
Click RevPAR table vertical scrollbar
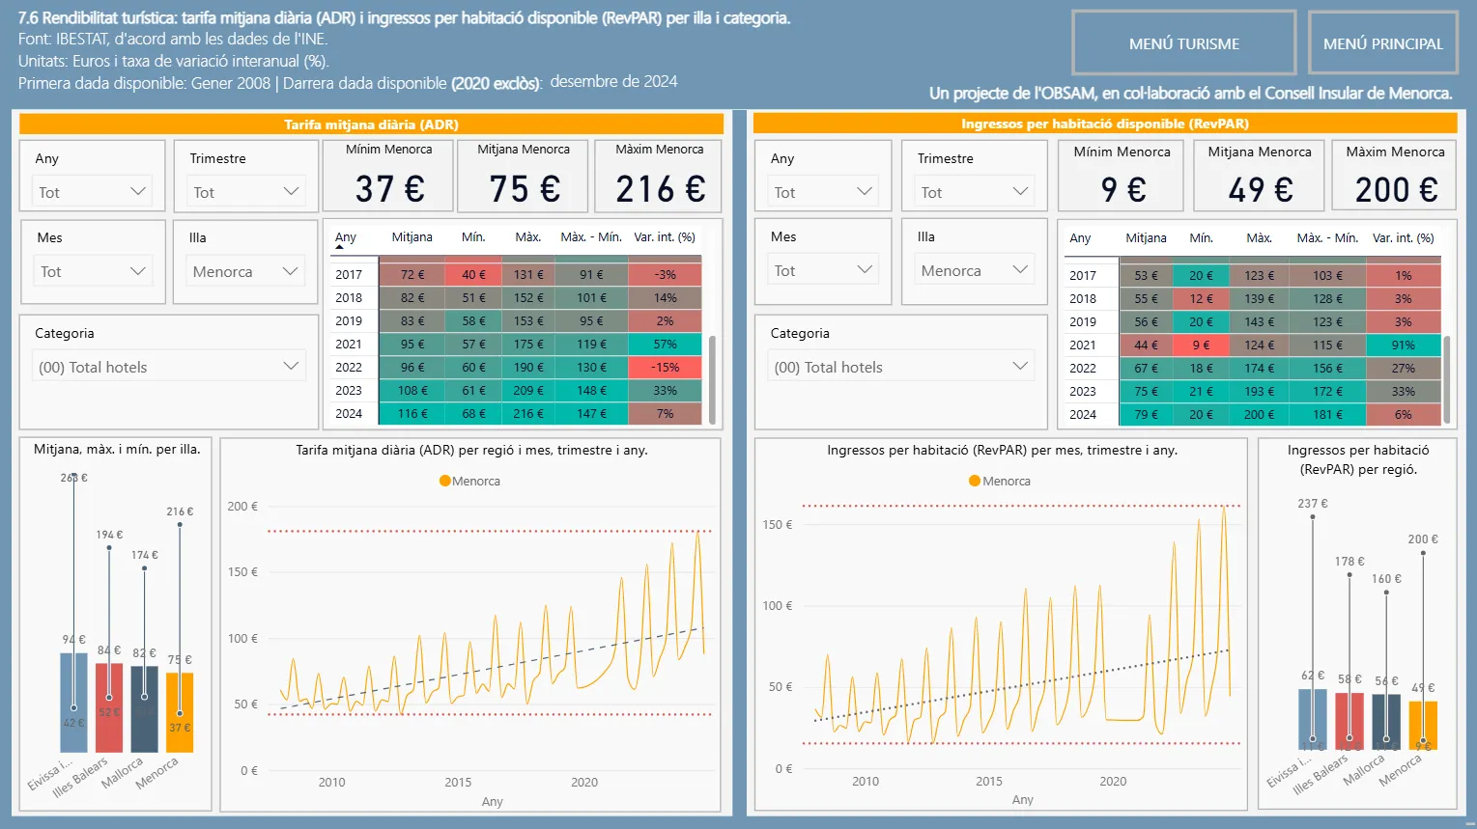click(1447, 379)
